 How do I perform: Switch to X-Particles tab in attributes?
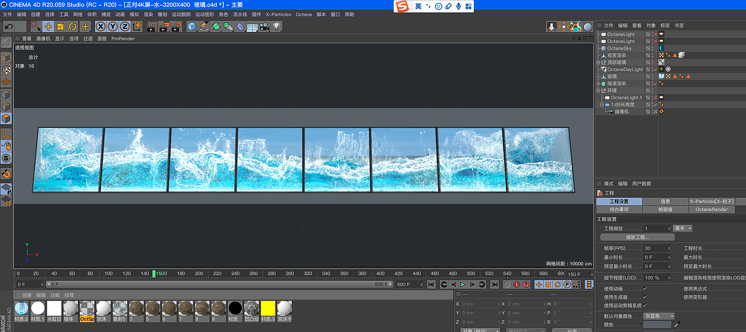click(712, 201)
